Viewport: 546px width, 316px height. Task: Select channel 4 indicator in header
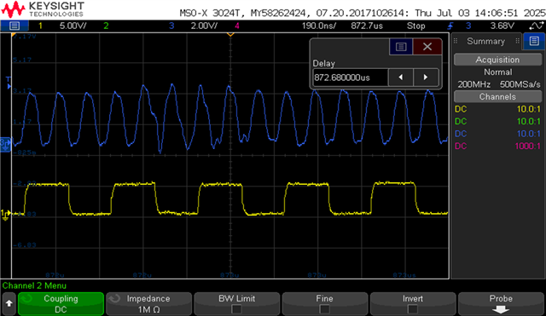tap(237, 26)
